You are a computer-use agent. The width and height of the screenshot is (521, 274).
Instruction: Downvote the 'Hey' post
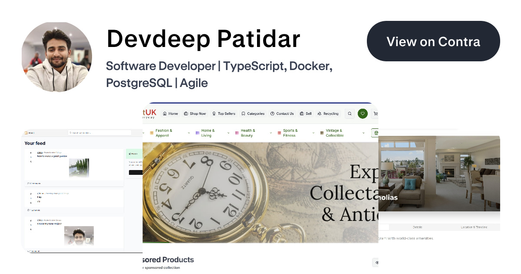point(30,203)
